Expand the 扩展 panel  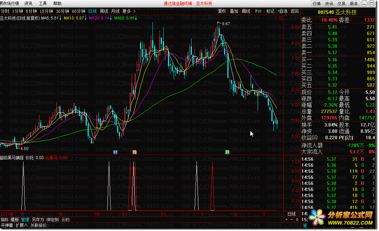21,225
